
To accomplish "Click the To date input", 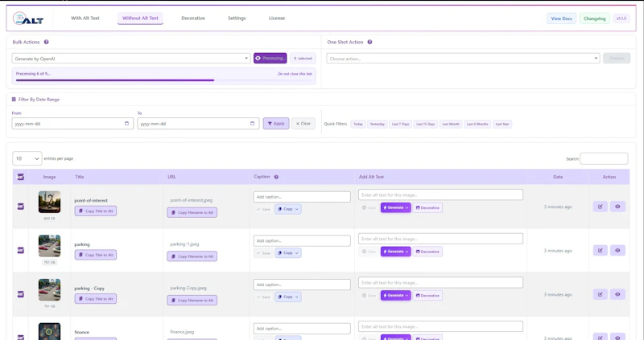I will pos(198,124).
